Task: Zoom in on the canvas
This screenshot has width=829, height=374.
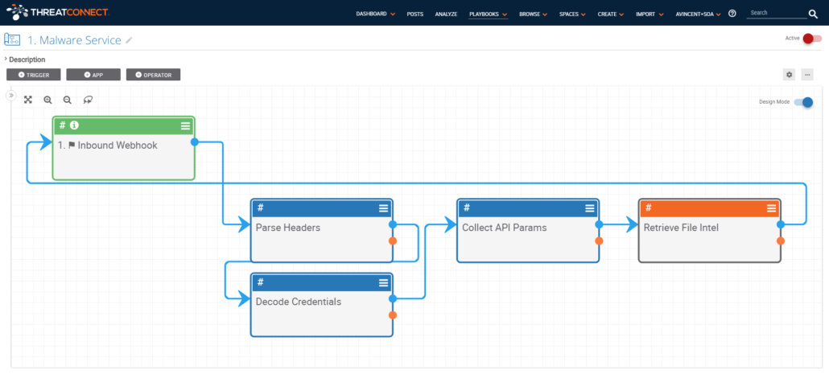Action: coord(47,100)
